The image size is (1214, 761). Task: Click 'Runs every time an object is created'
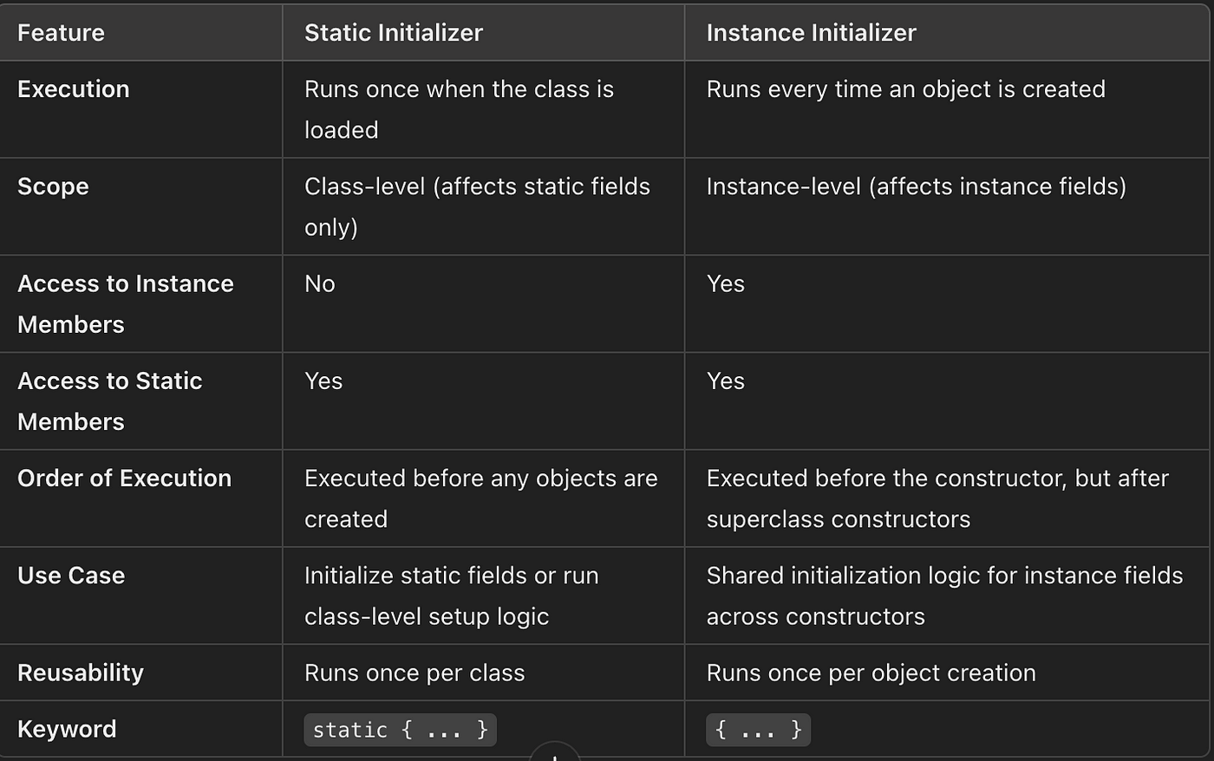click(x=906, y=89)
